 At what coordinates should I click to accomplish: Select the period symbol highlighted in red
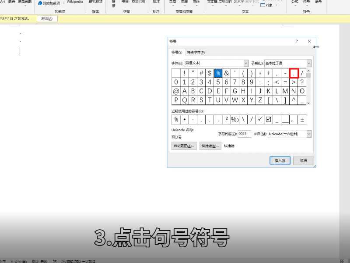click(293, 73)
